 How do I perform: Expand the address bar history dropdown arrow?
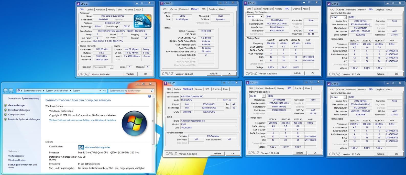tap(100, 91)
